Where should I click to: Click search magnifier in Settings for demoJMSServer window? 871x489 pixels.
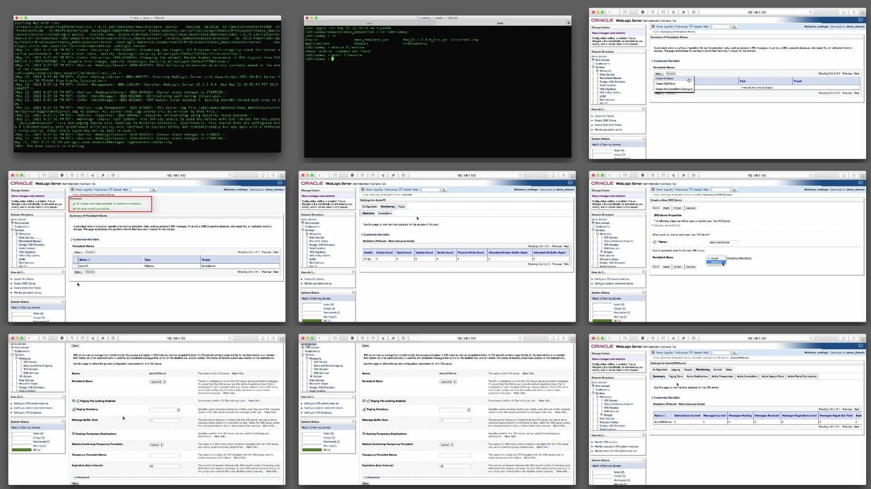[734, 353]
